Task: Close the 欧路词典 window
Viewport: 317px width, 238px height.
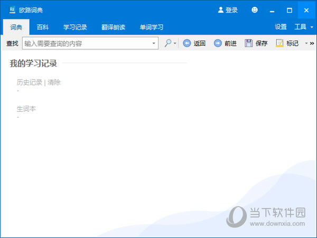Action: click(x=306, y=10)
